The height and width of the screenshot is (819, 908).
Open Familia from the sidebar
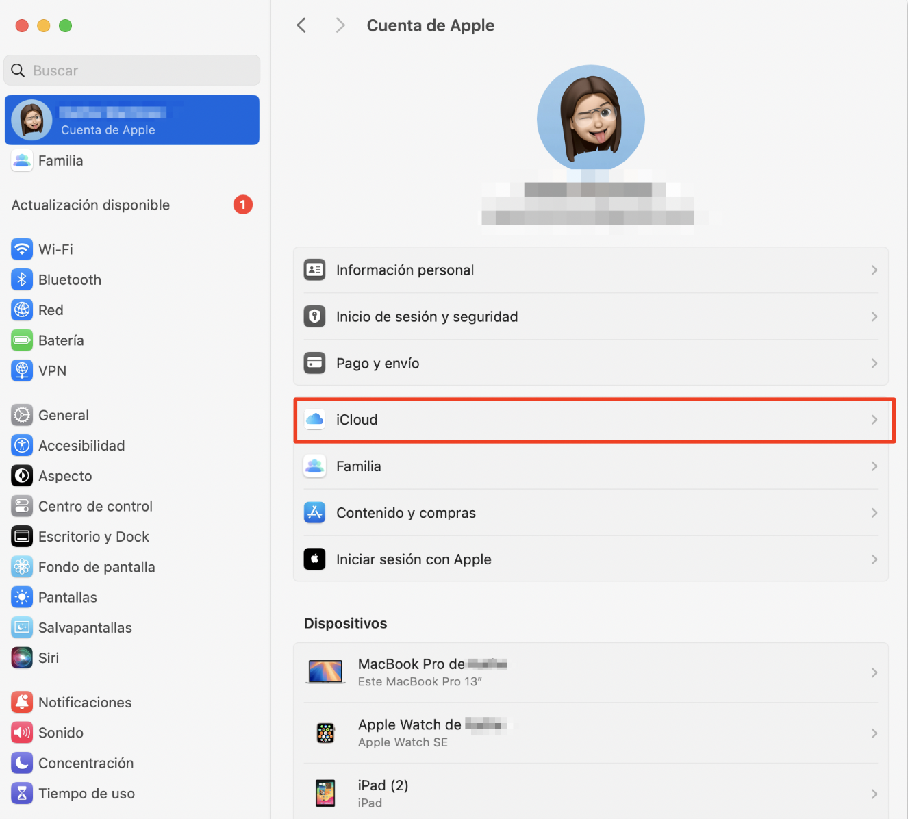[x=62, y=160]
